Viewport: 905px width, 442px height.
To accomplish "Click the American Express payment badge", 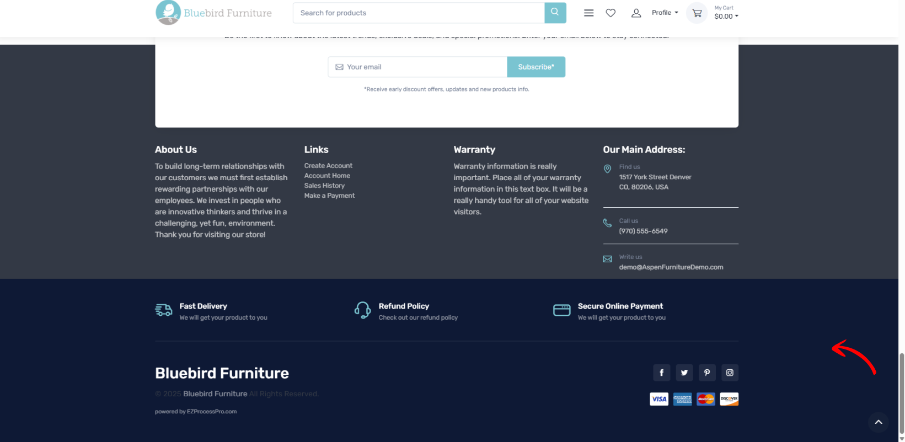I will pos(683,399).
